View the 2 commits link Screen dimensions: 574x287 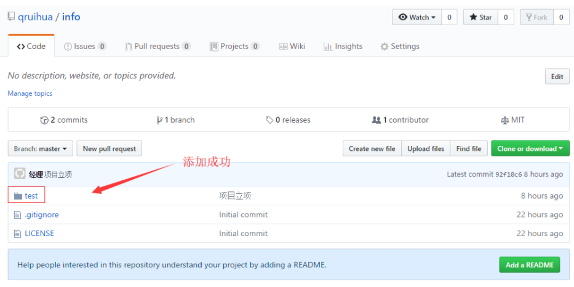(64, 120)
